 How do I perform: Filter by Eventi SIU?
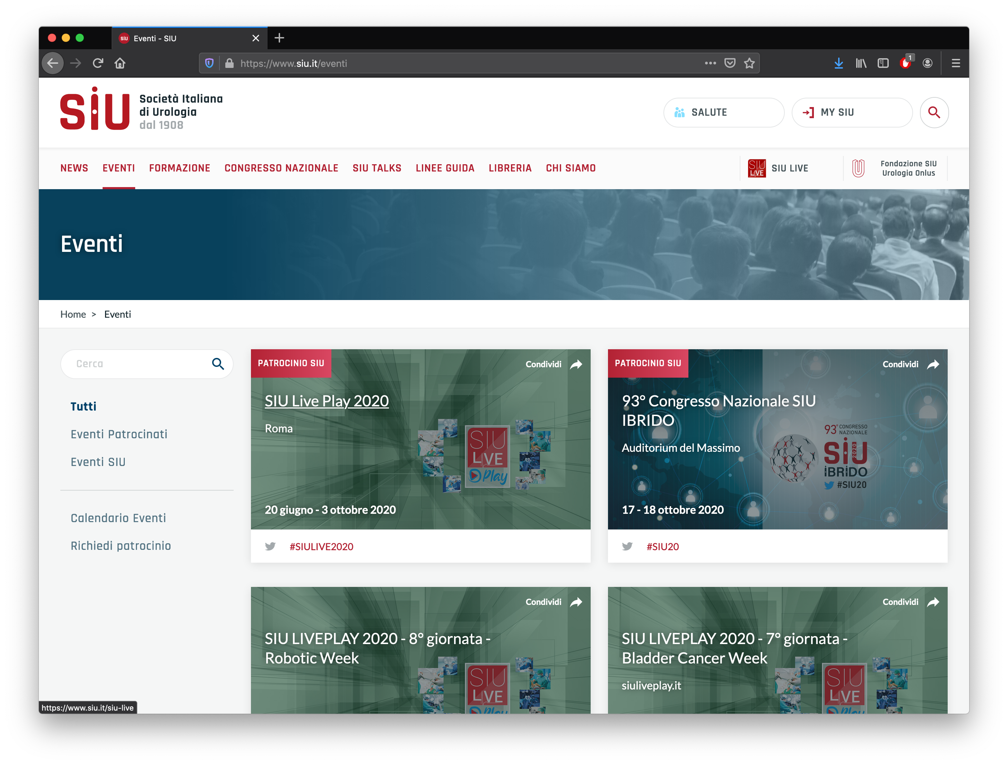[x=98, y=462]
